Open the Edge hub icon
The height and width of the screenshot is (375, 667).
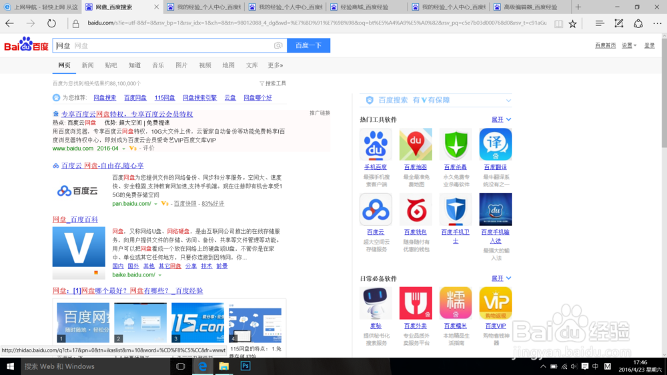(600, 23)
